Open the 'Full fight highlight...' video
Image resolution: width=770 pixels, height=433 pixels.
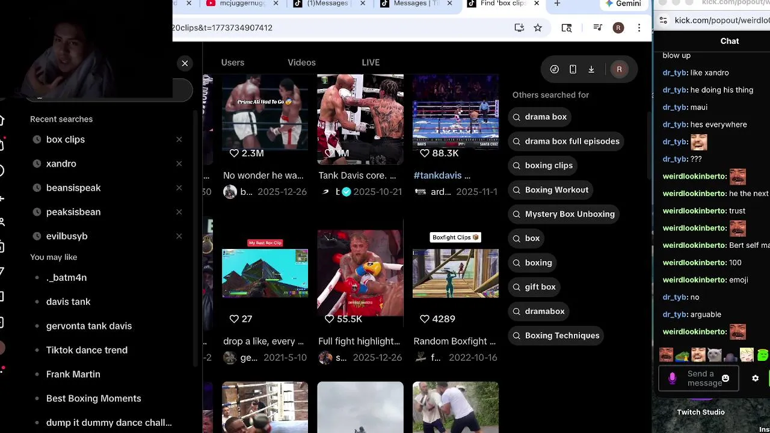[x=360, y=273]
